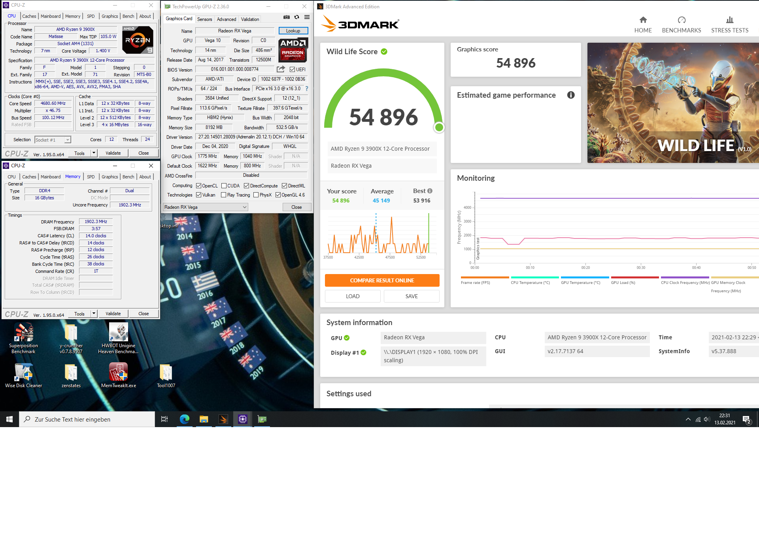Open the GPU-Z hamburger menu

click(x=307, y=17)
